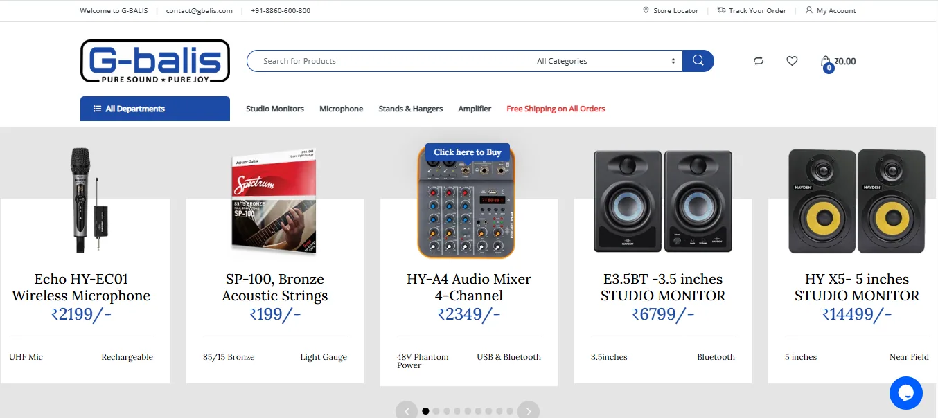The height and width of the screenshot is (418, 938).
Task: Click the HY-A4 audio mixer image
Action: pos(468,202)
